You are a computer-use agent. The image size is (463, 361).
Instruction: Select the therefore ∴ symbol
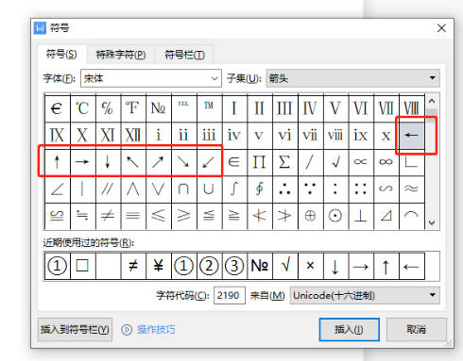point(284,189)
